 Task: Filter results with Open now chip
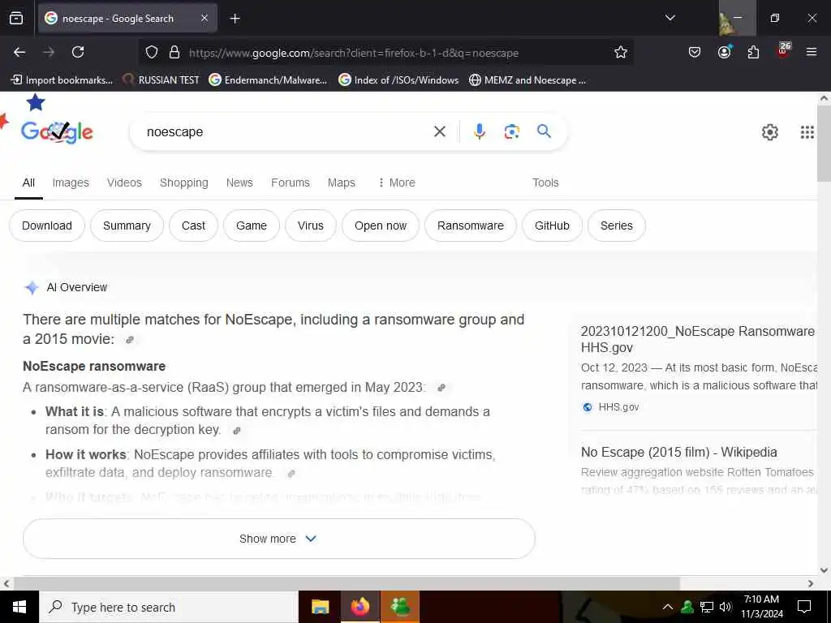(x=381, y=226)
